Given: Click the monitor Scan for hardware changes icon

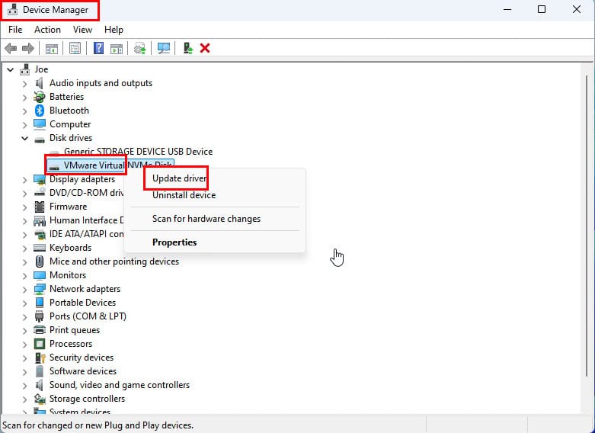Looking at the screenshot, I should 164,48.
